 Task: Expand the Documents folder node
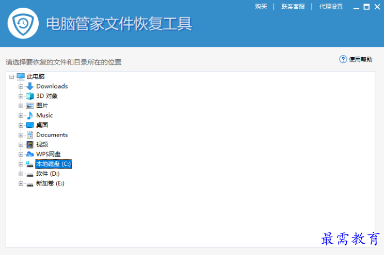(x=21, y=135)
